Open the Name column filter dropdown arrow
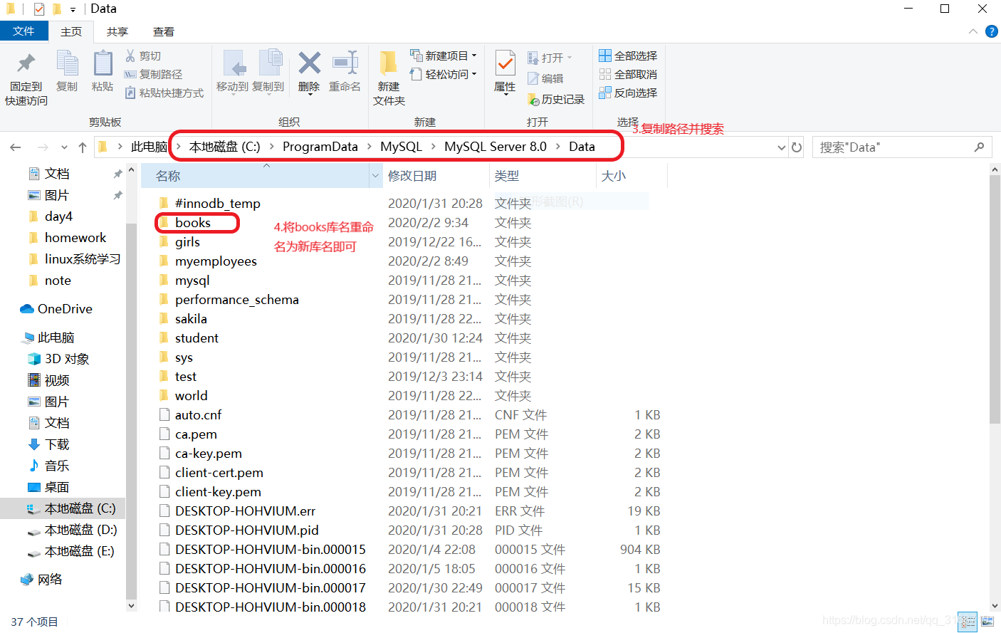Screen dimensions: 1001x633 click(x=376, y=176)
